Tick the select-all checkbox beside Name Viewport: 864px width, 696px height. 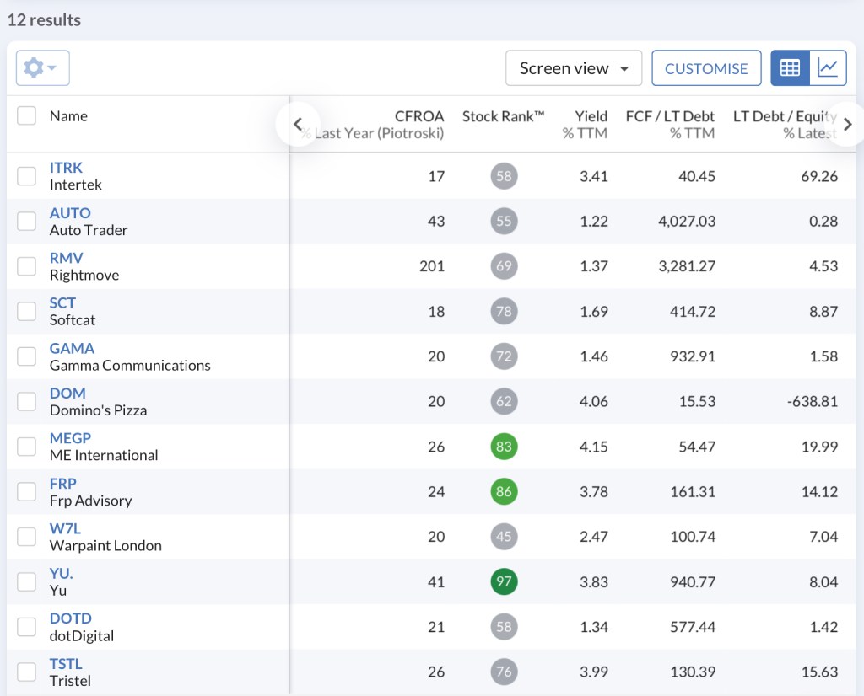(27, 116)
